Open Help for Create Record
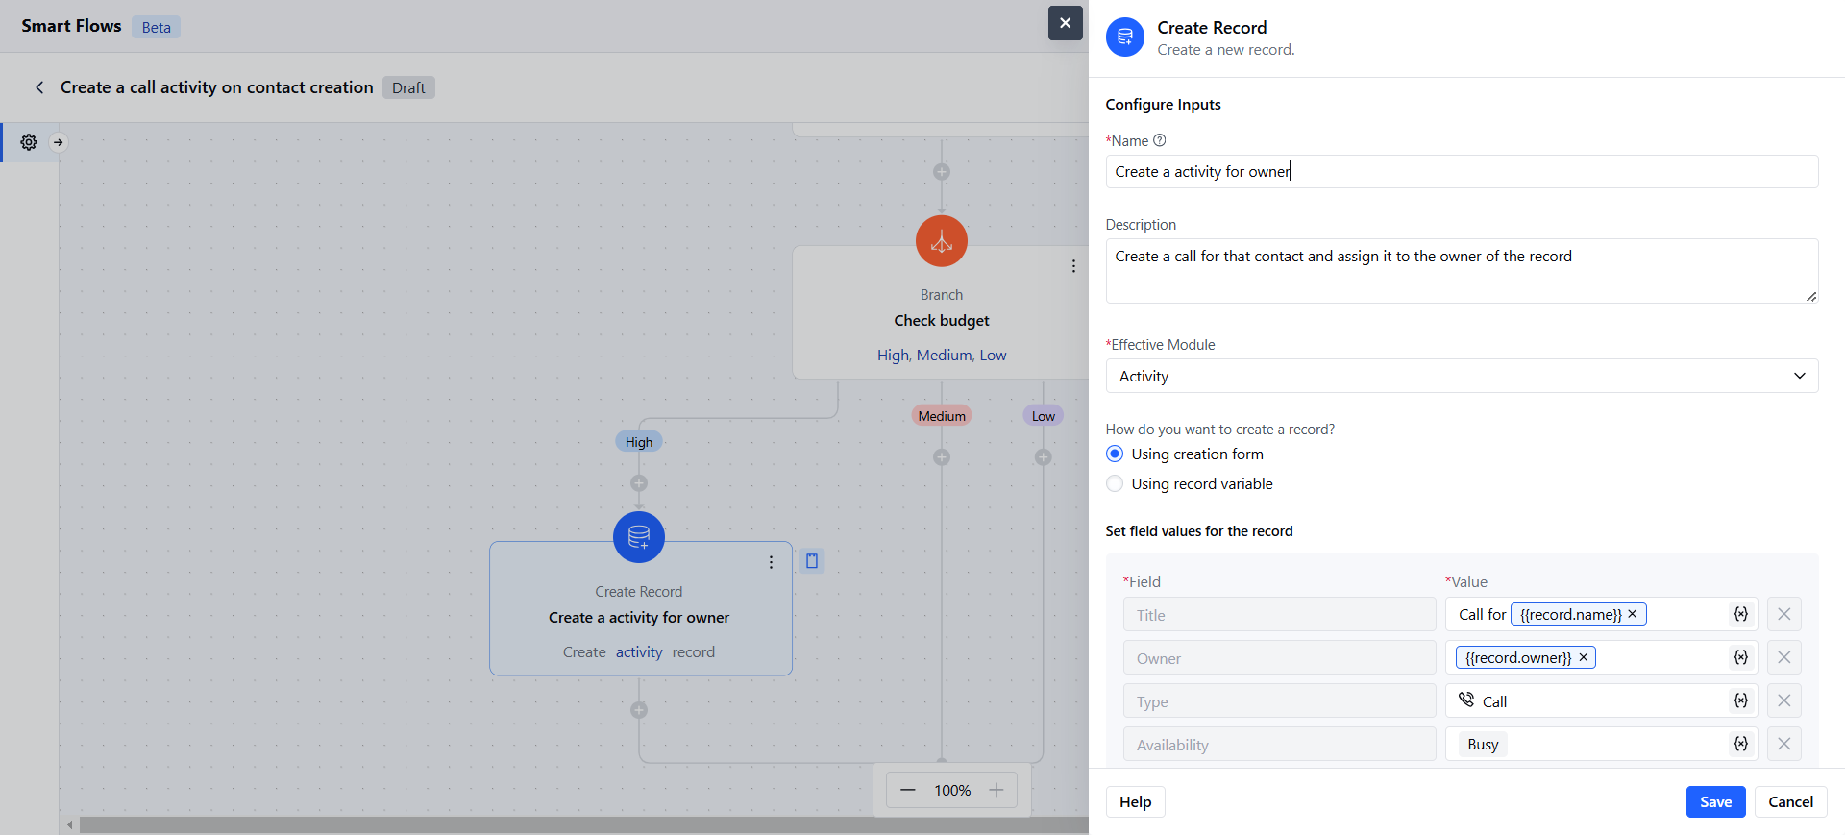The width and height of the screenshot is (1845, 835). click(x=1135, y=802)
